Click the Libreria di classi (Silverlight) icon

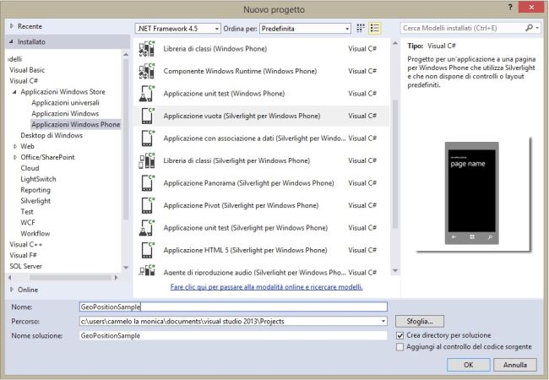(147, 160)
